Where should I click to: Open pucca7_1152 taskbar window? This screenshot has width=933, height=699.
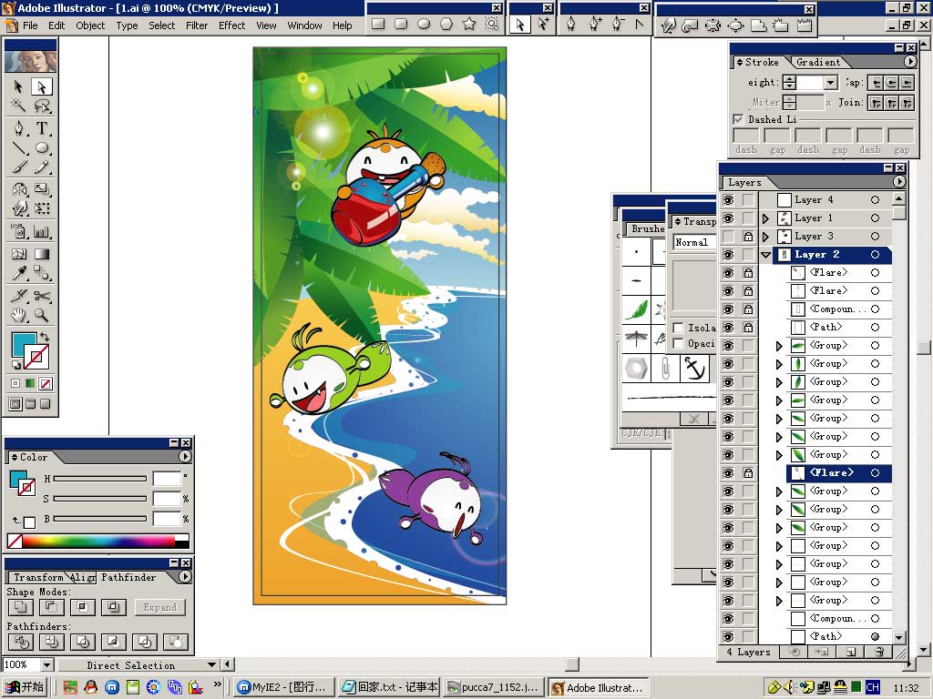click(x=495, y=687)
